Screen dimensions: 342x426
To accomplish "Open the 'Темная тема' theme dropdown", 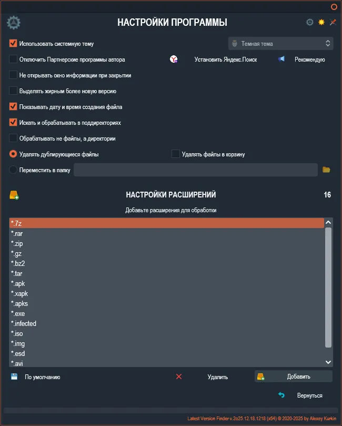I will [x=280, y=44].
